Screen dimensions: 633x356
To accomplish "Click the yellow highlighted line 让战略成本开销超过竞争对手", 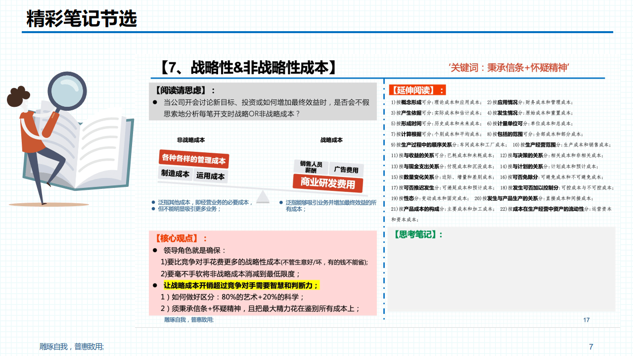I will tap(241, 285).
